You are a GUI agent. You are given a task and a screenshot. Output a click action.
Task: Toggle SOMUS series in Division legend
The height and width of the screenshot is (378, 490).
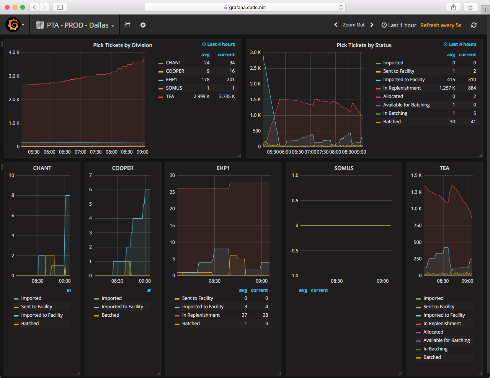click(174, 88)
